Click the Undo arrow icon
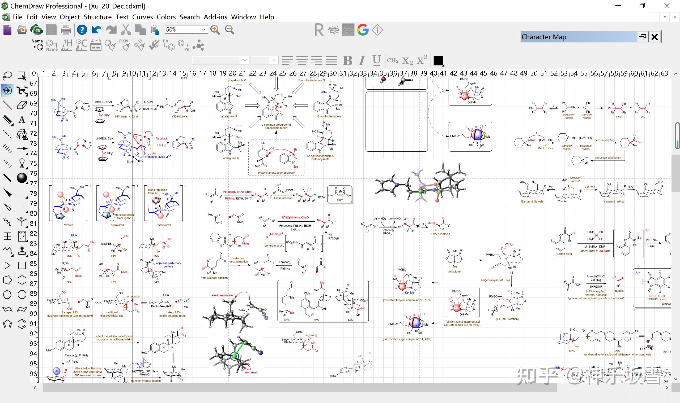680x403 pixels. click(x=96, y=30)
